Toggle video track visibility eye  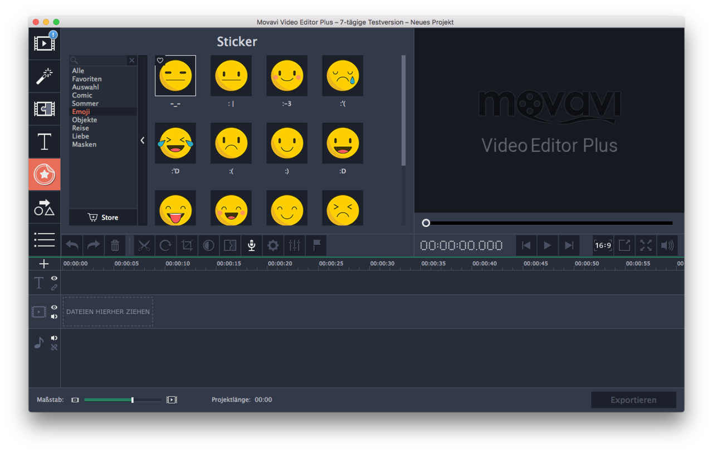click(54, 307)
